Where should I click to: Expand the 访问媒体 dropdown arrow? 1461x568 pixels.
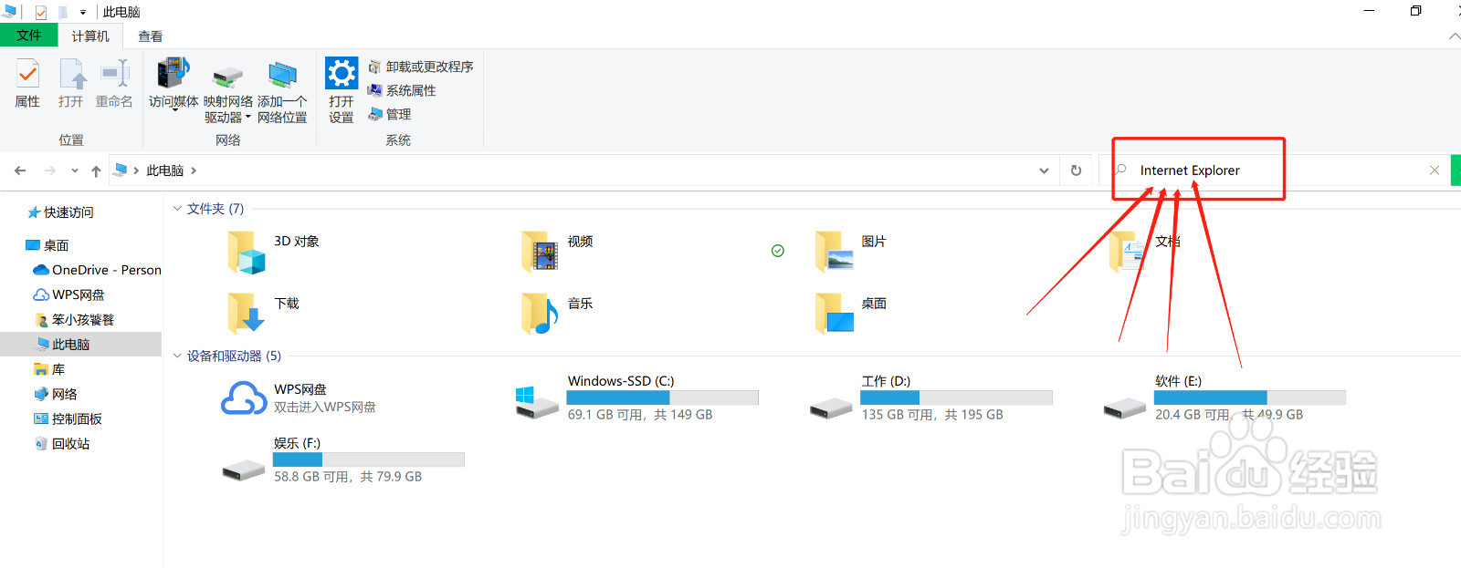(174, 111)
